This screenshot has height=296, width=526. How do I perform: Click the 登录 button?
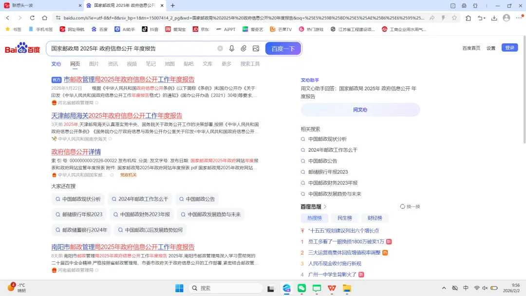509,48
